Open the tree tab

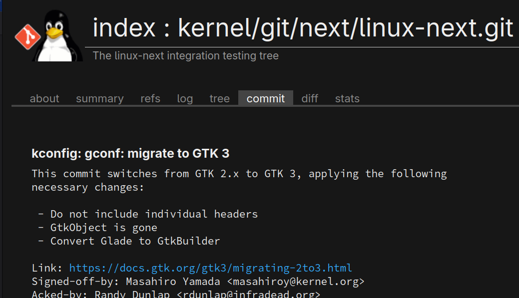coord(219,98)
